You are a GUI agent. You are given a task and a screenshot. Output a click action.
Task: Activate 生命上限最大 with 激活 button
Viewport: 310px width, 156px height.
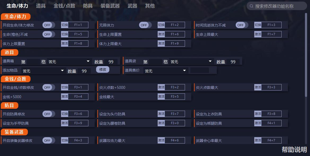point(258,34)
